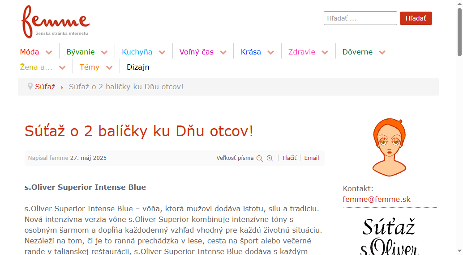Click the s.Oliver Superior Intense Blue heading
The width and height of the screenshot is (463, 255).
[85, 187]
